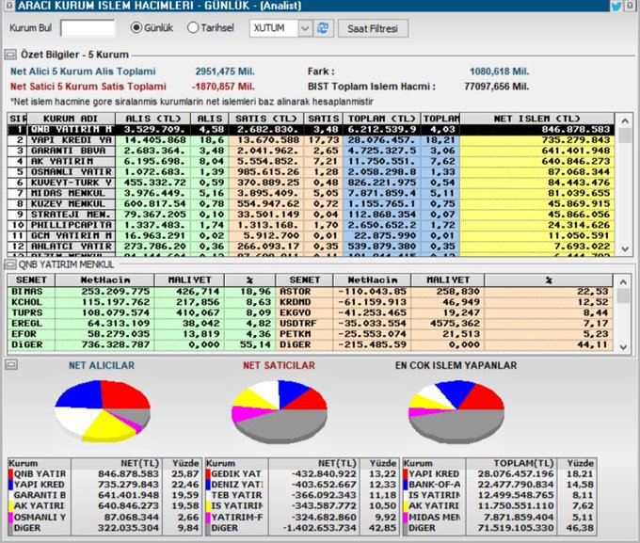
Task: Click the BIMAS stock row
Action: coord(141,292)
